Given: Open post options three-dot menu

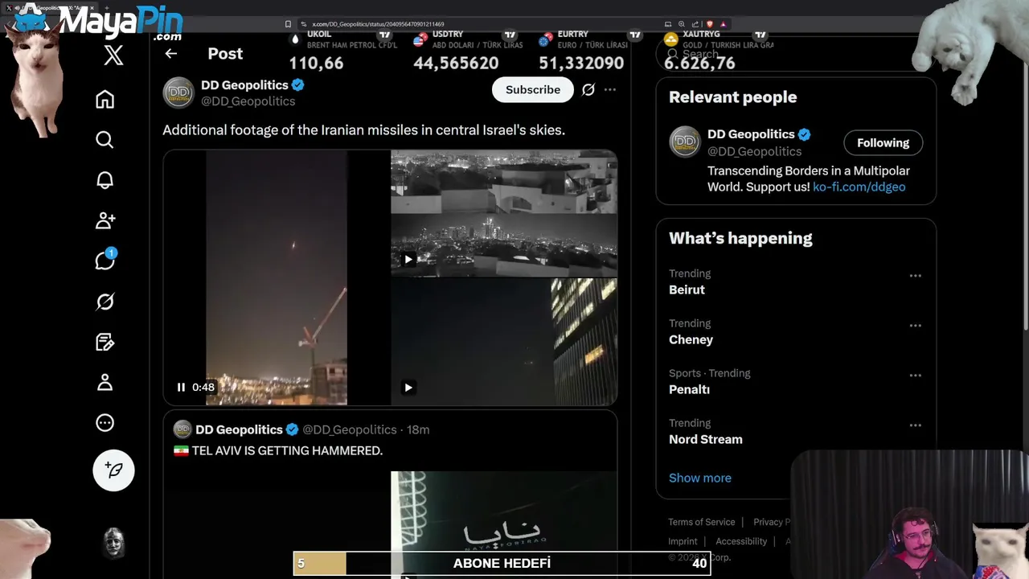Looking at the screenshot, I should (x=610, y=90).
